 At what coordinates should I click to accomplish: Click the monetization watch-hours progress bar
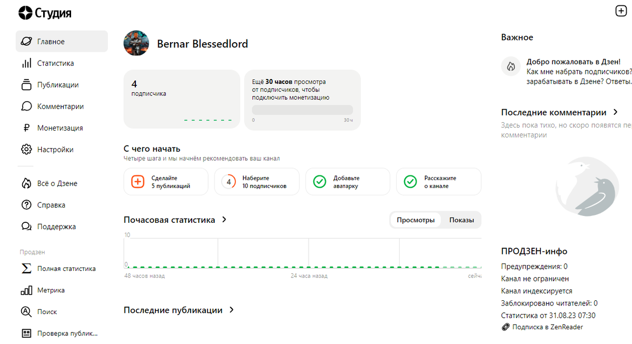[302, 110]
